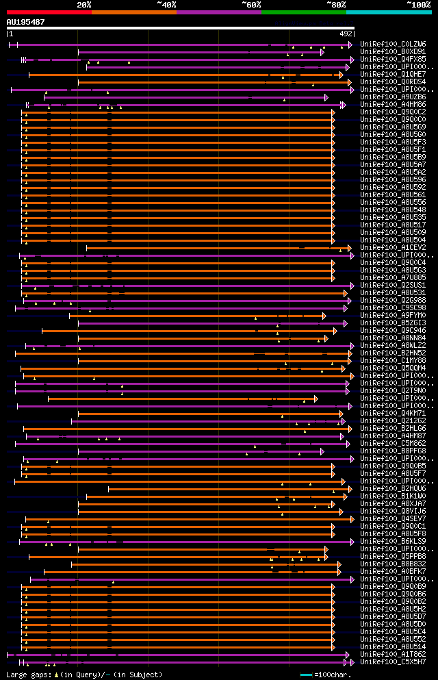
Task: Choose the UniRef100_B6KLS9 entry
Action: [x=393, y=541]
